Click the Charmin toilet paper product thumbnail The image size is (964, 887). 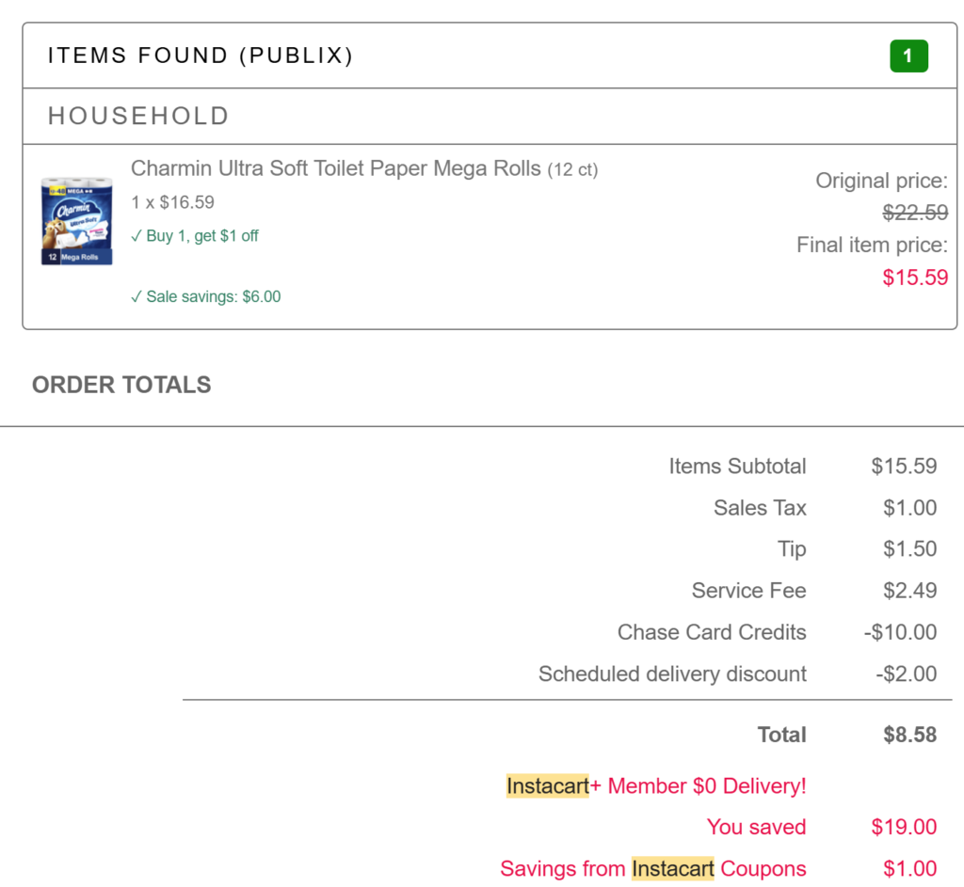(x=76, y=221)
